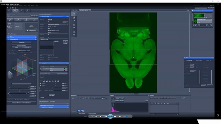Enable the Range Indicator checkbox

[88, 113]
